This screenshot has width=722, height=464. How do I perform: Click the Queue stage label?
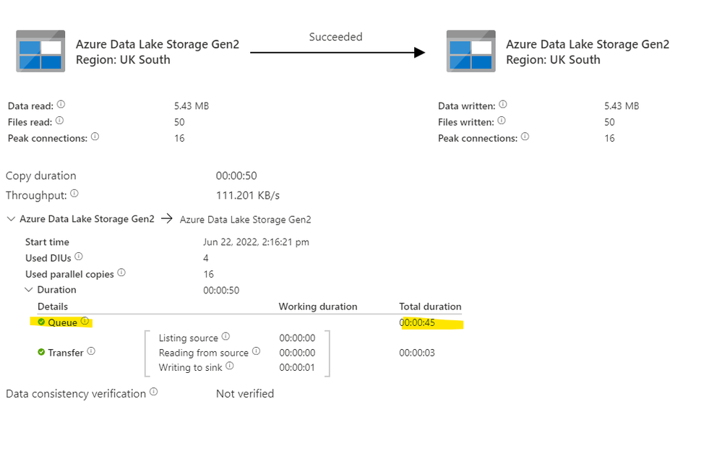[63, 322]
